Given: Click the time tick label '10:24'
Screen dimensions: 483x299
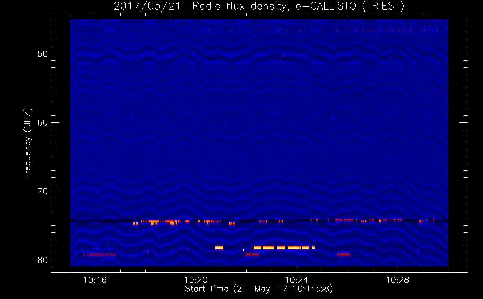Looking at the screenshot, I should click(297, 280).
